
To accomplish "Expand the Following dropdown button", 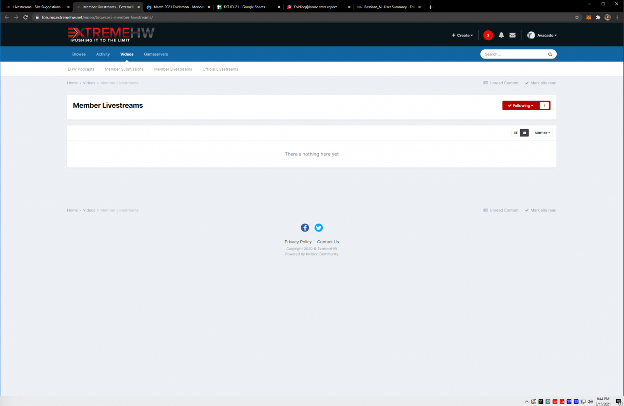I will pyautogui.click(x=521, y=105).
